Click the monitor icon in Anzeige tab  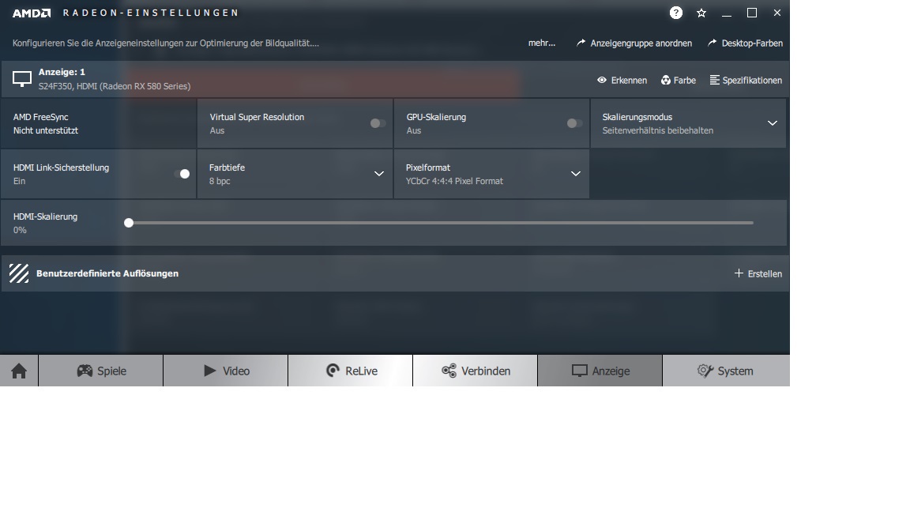580,371
